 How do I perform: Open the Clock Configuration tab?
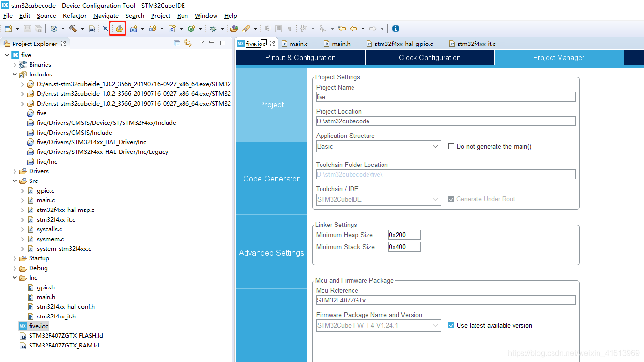[x=429, y=58]
